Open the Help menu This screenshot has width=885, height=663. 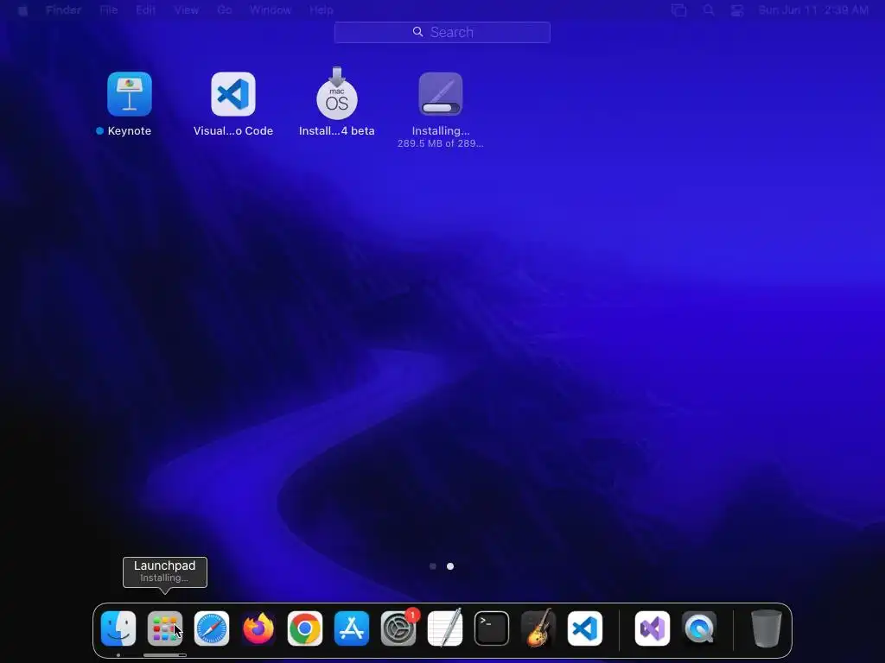click(x=322, y=10)
